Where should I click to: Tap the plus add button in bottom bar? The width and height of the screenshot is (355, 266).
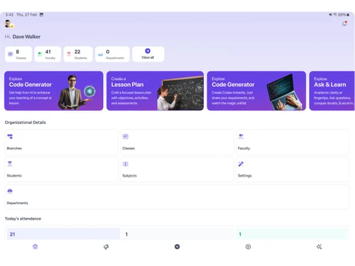177,247
